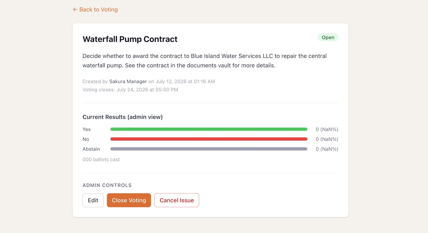
Task: Click the No vote count percentage
Action: 327,139
